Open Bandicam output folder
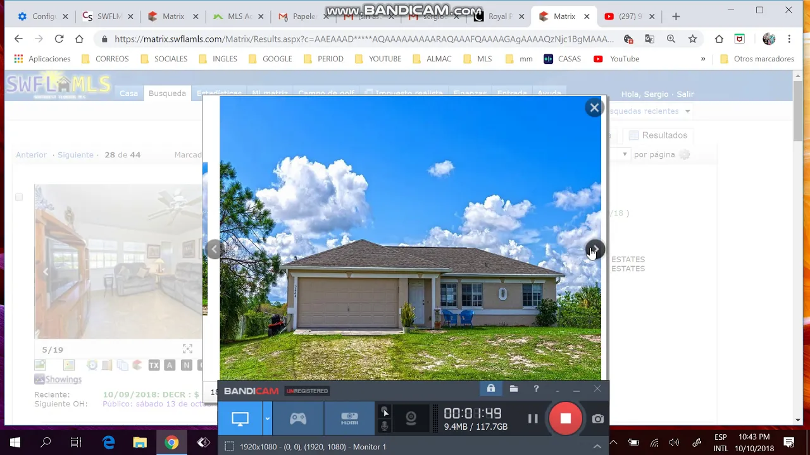This screenshot has height=455, width=810. point(514,389)
